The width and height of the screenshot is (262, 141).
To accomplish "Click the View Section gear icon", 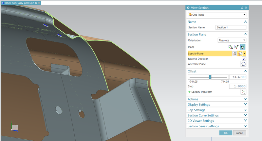I will 188,8.
